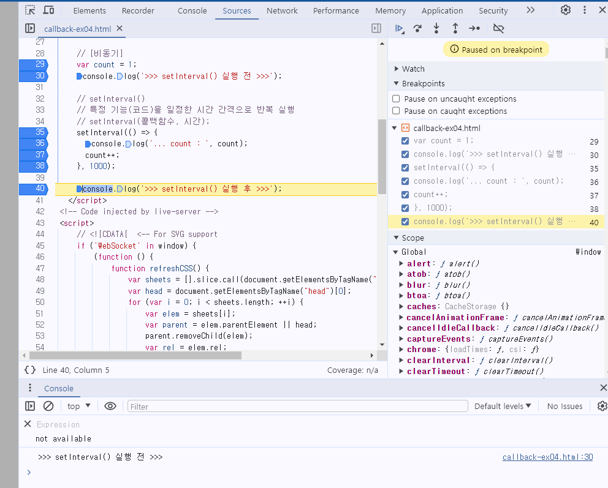The image size is (608, 488).
Task: Step into next function call
Action: pos(436,28)
